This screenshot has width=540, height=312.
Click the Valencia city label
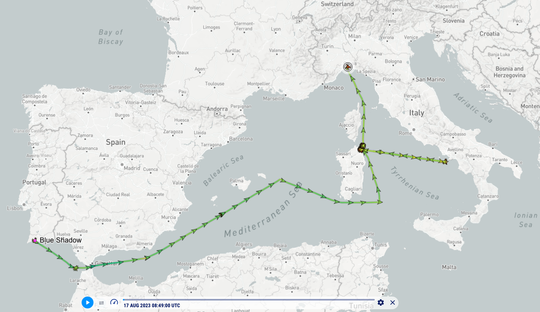[x=182, y=183]
